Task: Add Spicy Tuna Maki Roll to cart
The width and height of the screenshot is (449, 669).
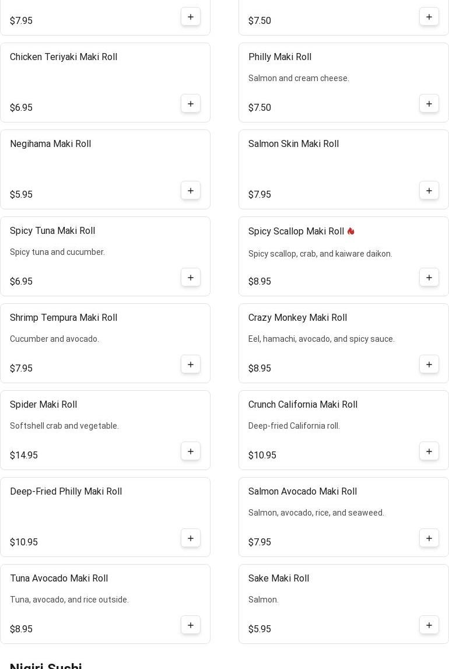Action: tap(191, 278)
